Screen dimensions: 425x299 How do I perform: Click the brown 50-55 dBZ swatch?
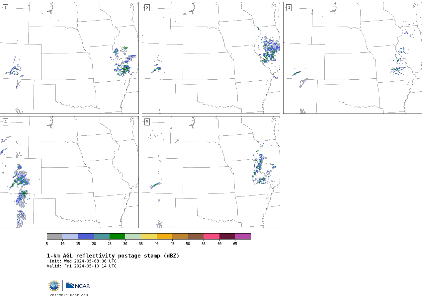(x=196, y=236)
